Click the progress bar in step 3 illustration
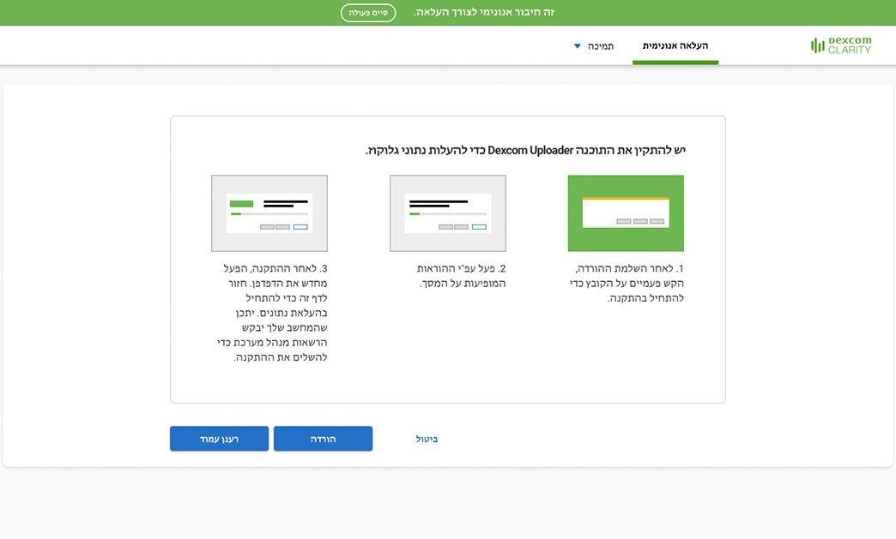The height and width of the screenshot is (539, 896). 269,213
